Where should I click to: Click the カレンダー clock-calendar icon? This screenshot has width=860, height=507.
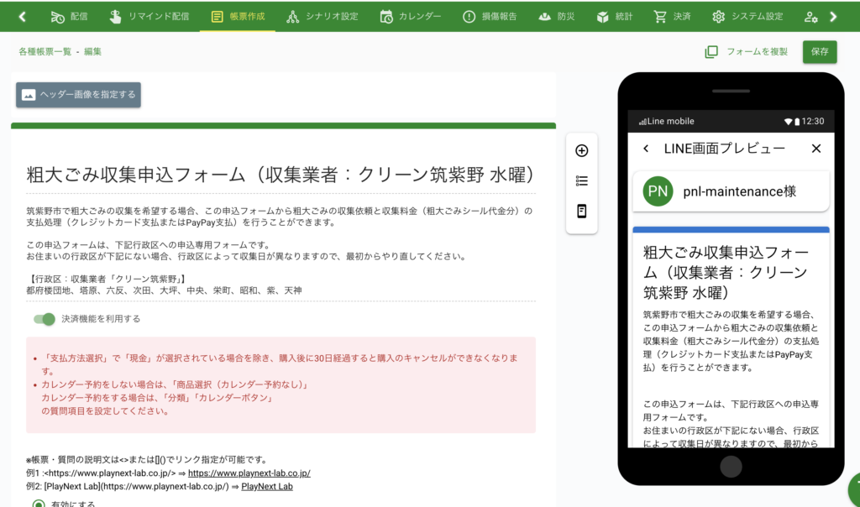[x=386, y=17]
